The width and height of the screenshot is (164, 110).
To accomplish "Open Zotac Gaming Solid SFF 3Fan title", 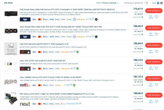I will 61,27.
